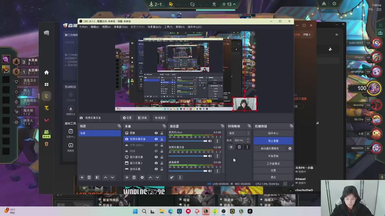Viewport: 385px width, 216px height.
Task: Click the 启动虚拟摄像机 button
Action: click(270, 148)
